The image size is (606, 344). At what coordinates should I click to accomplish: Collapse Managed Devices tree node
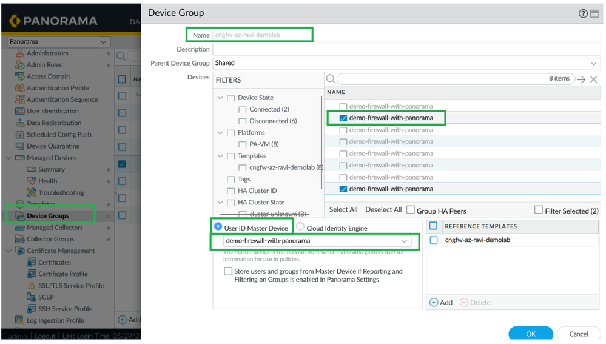8,158
